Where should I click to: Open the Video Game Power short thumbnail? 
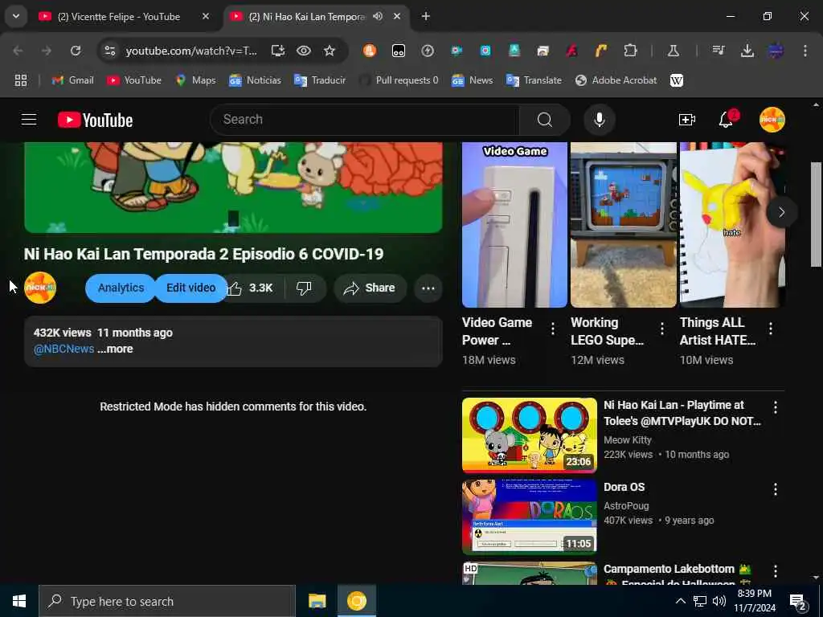pos(514,225)
